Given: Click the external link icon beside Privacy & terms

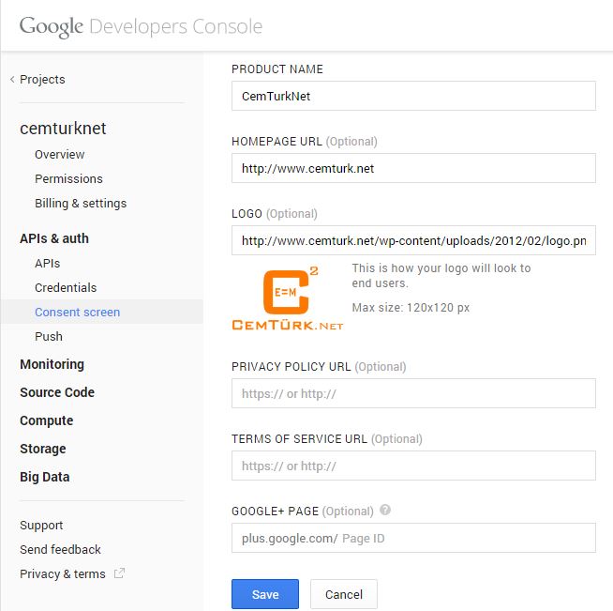Looking at the screenshot, I should tap(119, 573).
